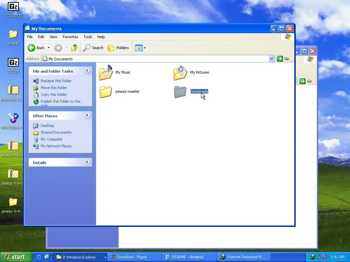Open the Search magnifier tool
350x262 pixels.
(93, 48)
